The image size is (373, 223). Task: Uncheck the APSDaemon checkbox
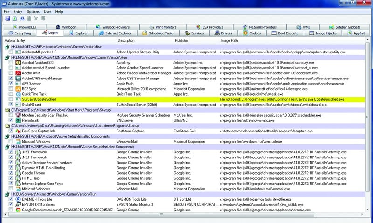11,84
